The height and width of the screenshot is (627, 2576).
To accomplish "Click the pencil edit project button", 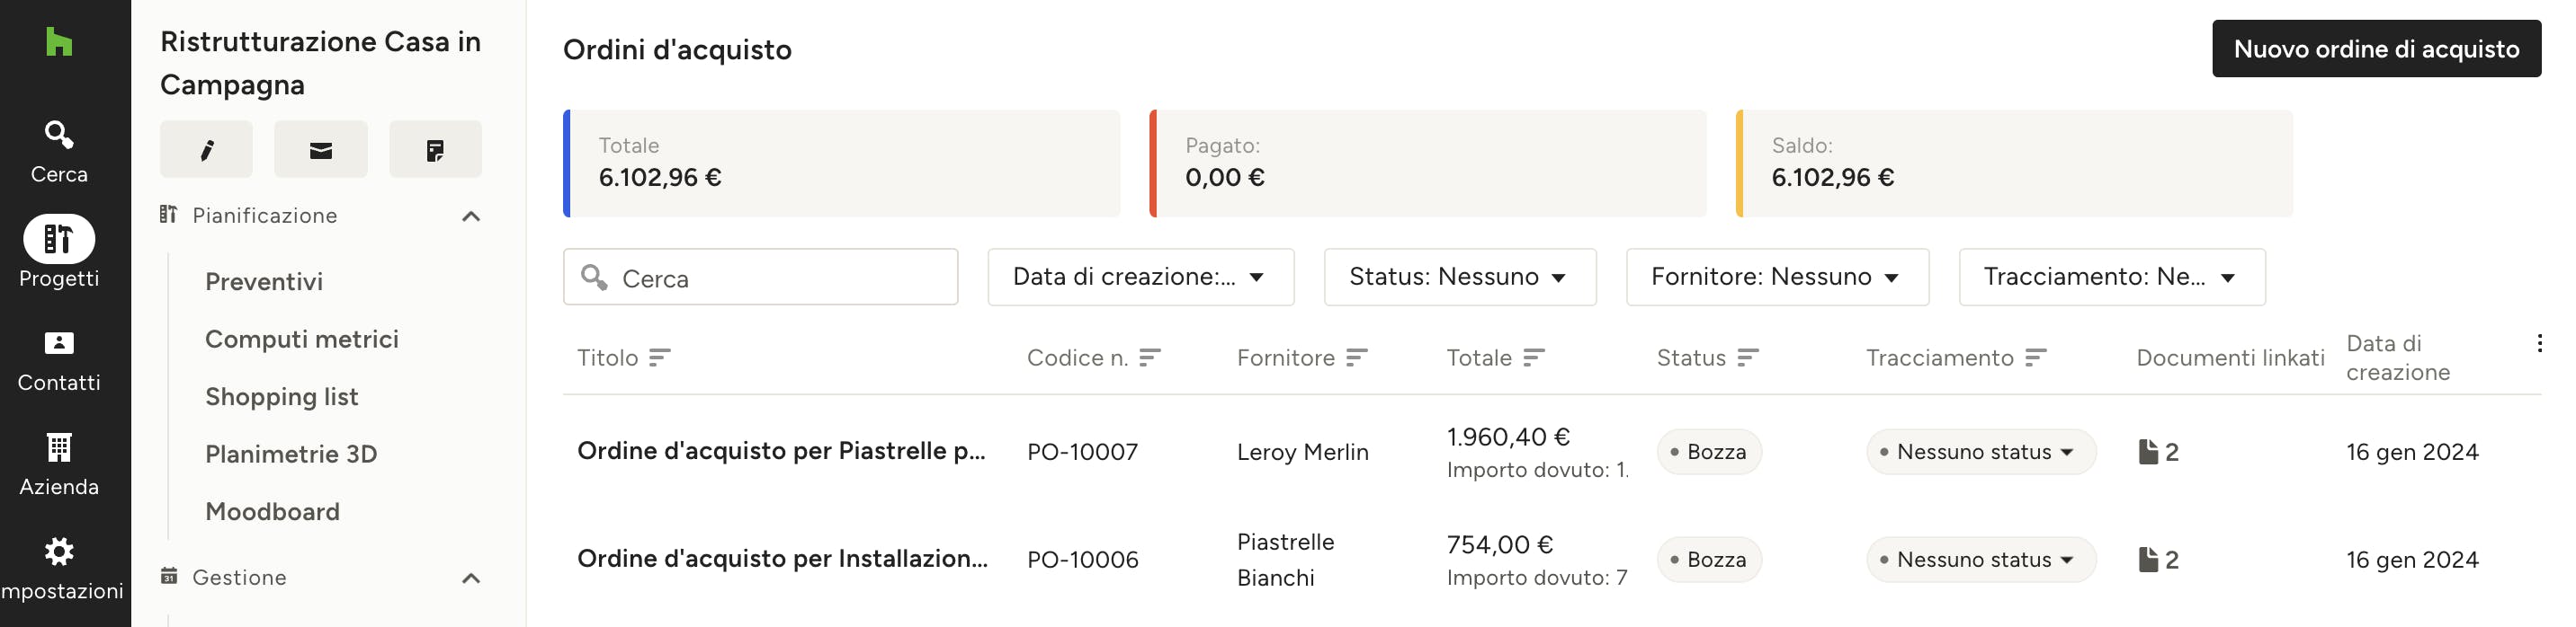I will 206,150.
